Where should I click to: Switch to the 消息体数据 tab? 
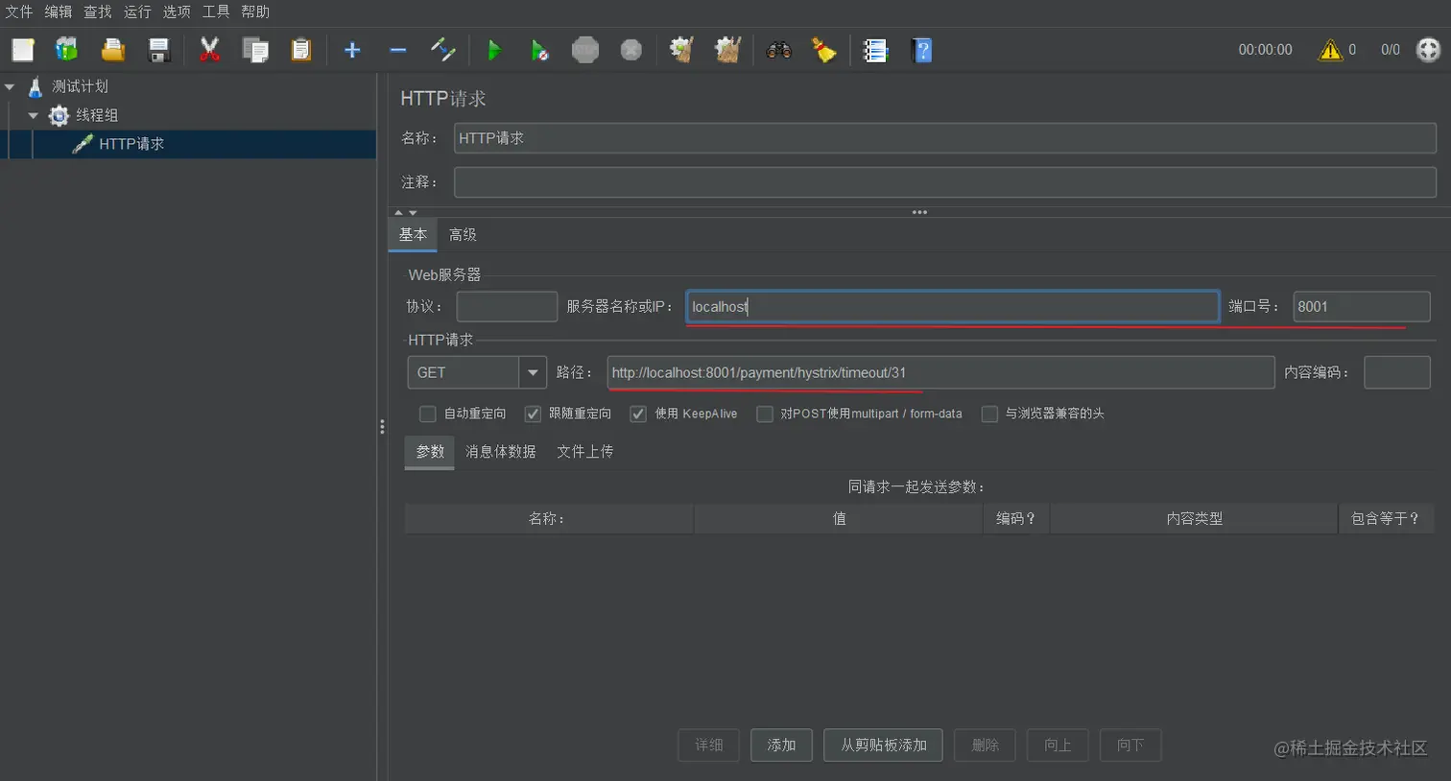[501, 451]
